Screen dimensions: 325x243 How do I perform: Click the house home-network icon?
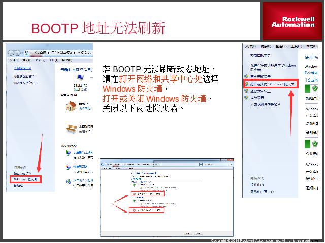(71, 106)
